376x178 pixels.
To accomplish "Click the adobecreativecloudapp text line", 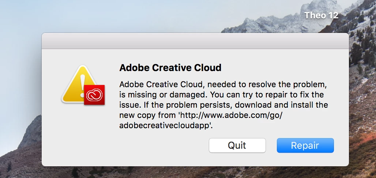I will point(166,126).
